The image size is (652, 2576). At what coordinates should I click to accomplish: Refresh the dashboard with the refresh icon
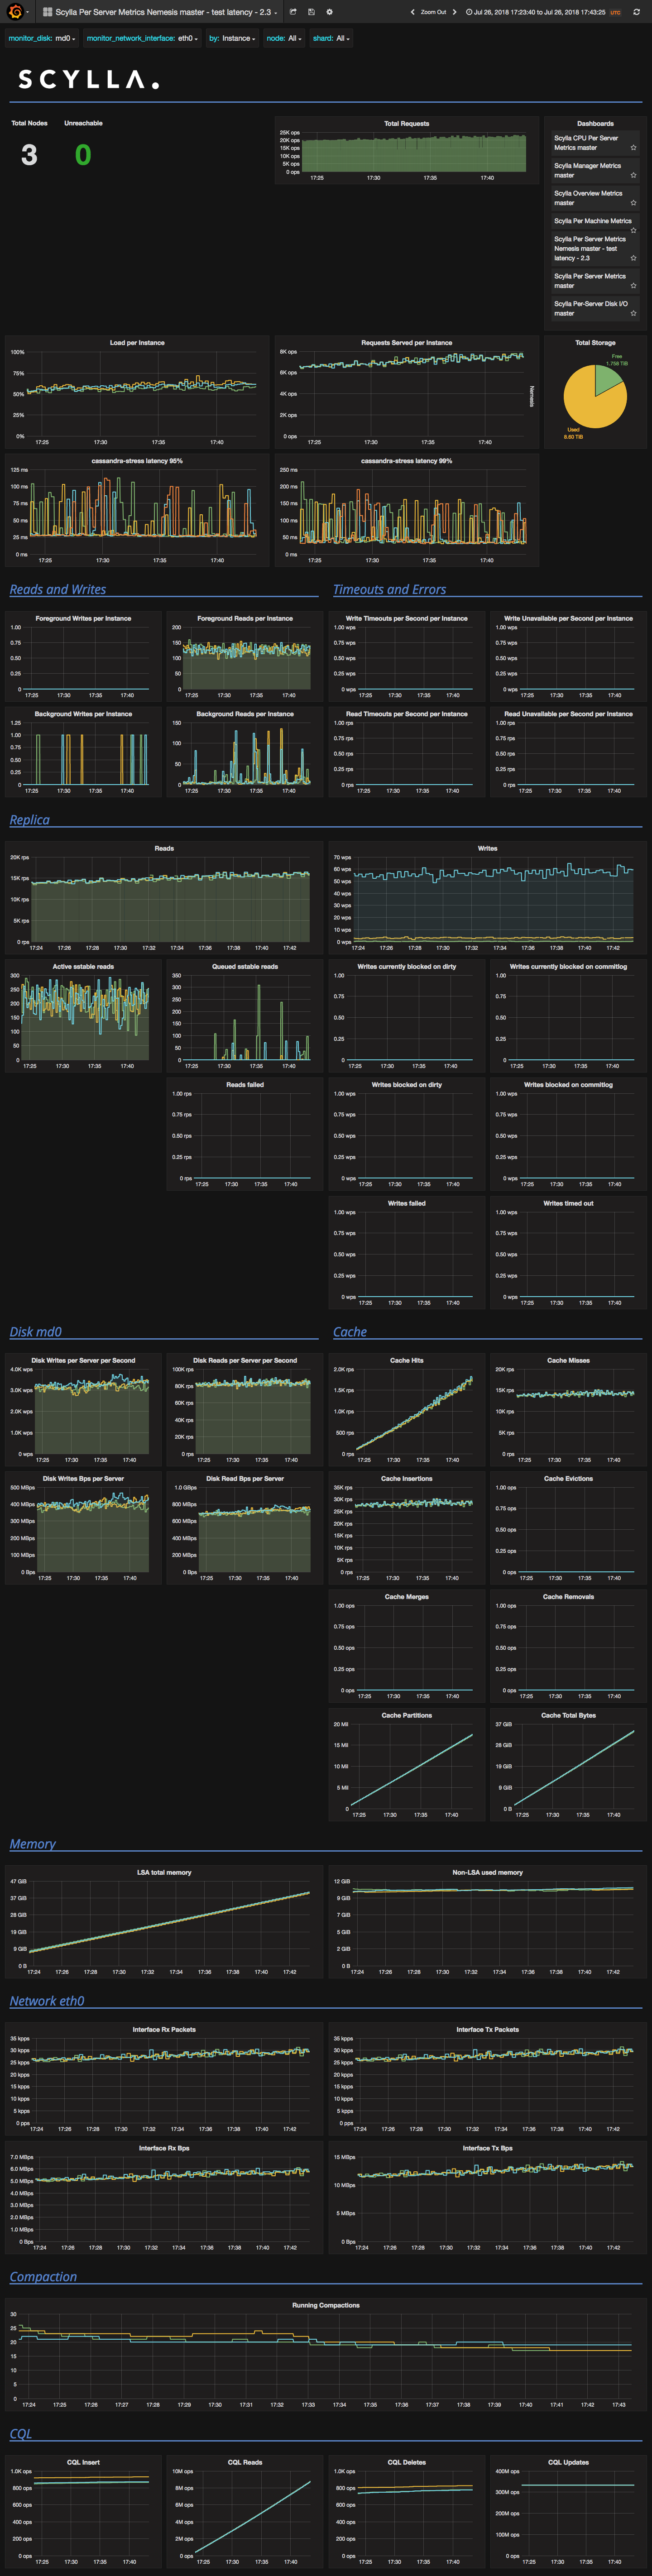637,12
